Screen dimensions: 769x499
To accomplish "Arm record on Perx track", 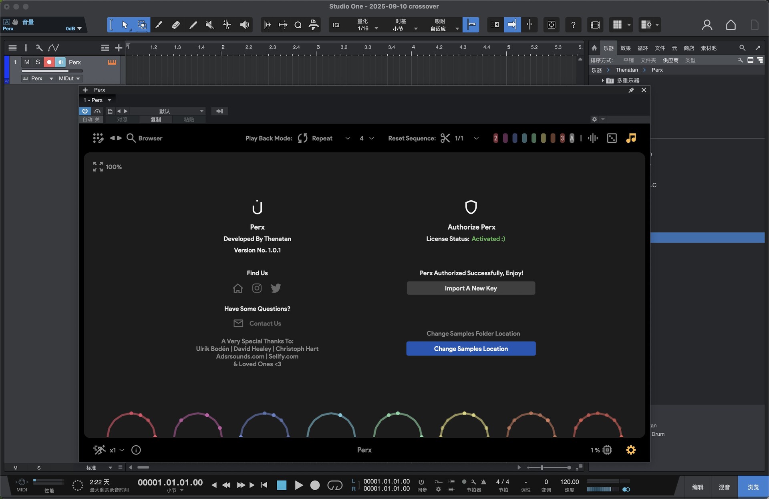I will pos(49,62).
